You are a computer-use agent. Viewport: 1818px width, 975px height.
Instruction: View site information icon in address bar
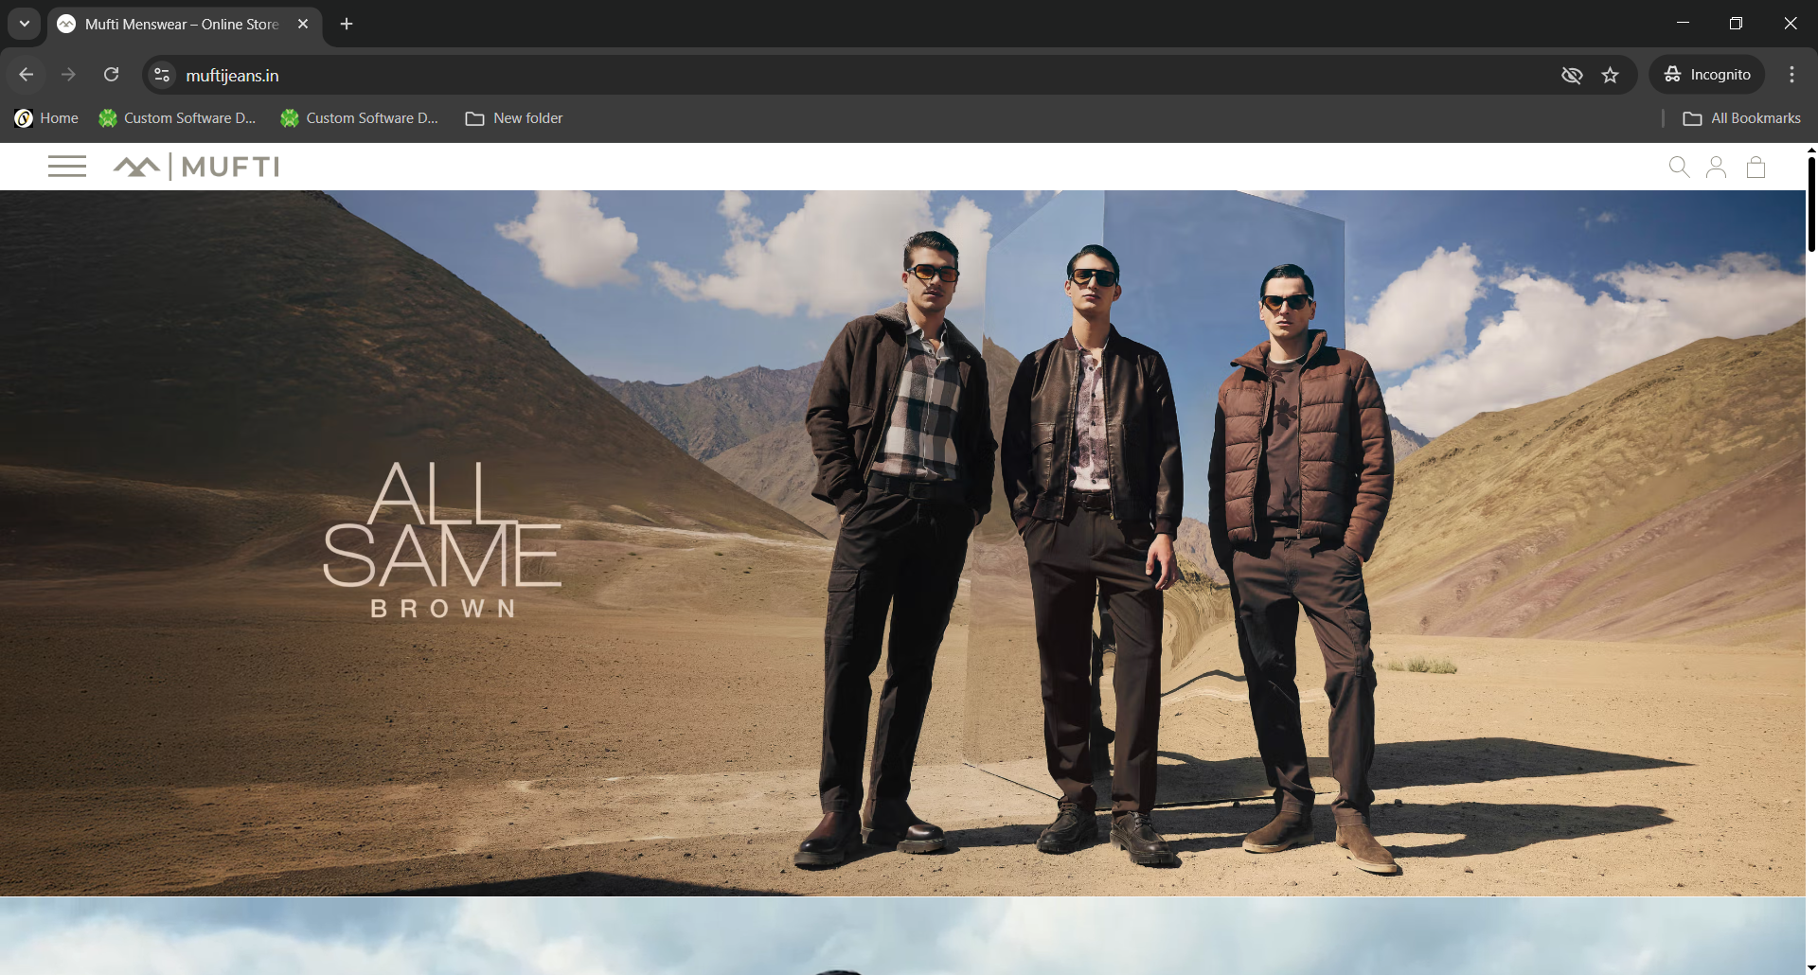(x=162, y=75)
